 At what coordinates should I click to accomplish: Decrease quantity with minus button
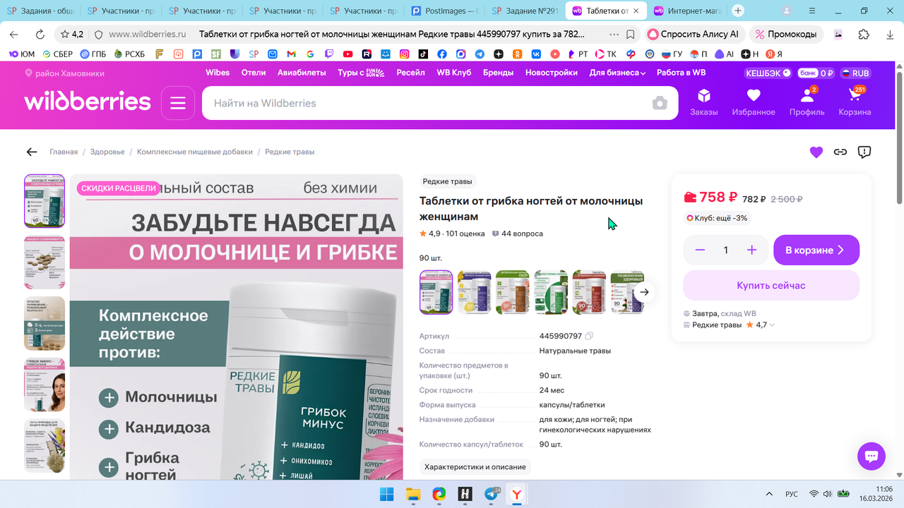pos(700,250)
